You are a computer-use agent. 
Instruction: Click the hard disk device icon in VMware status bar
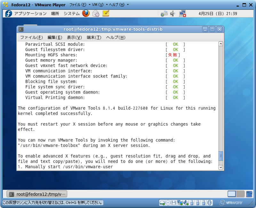tap(162, 203)
